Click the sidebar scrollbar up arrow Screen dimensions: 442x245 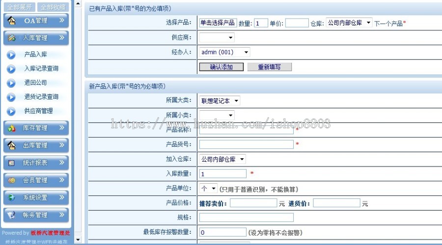click(78, 3)
